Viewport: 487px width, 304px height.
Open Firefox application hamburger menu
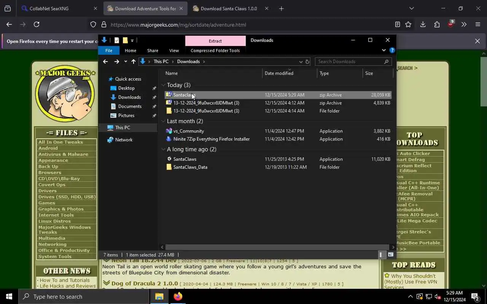tap(478, 25)
